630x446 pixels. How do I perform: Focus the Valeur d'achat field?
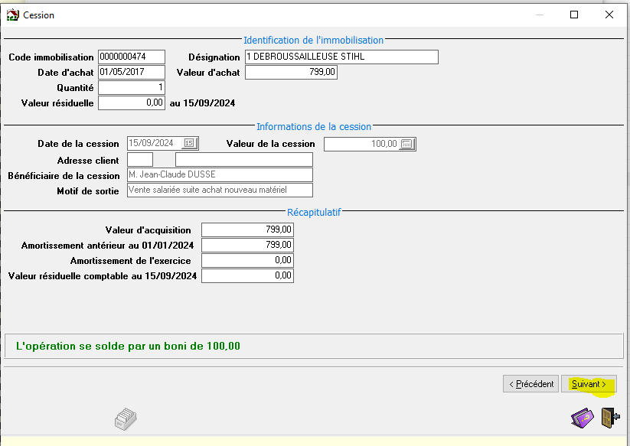[291, 73]
